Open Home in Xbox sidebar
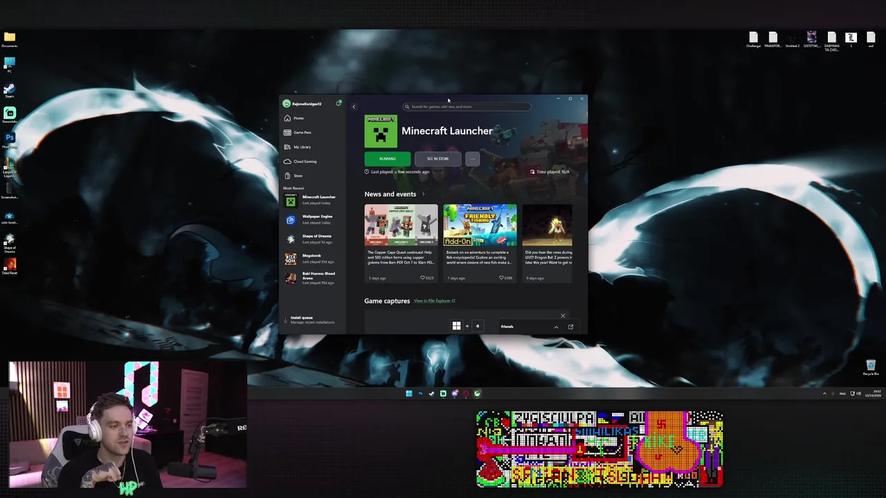 tap(311, 118)
